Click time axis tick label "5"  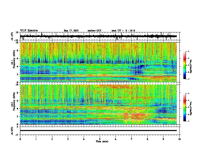point(100,139)
